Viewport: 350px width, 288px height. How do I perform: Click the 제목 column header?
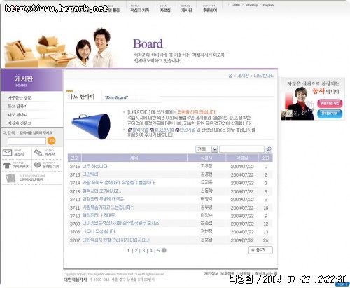[x=134, y=158]
